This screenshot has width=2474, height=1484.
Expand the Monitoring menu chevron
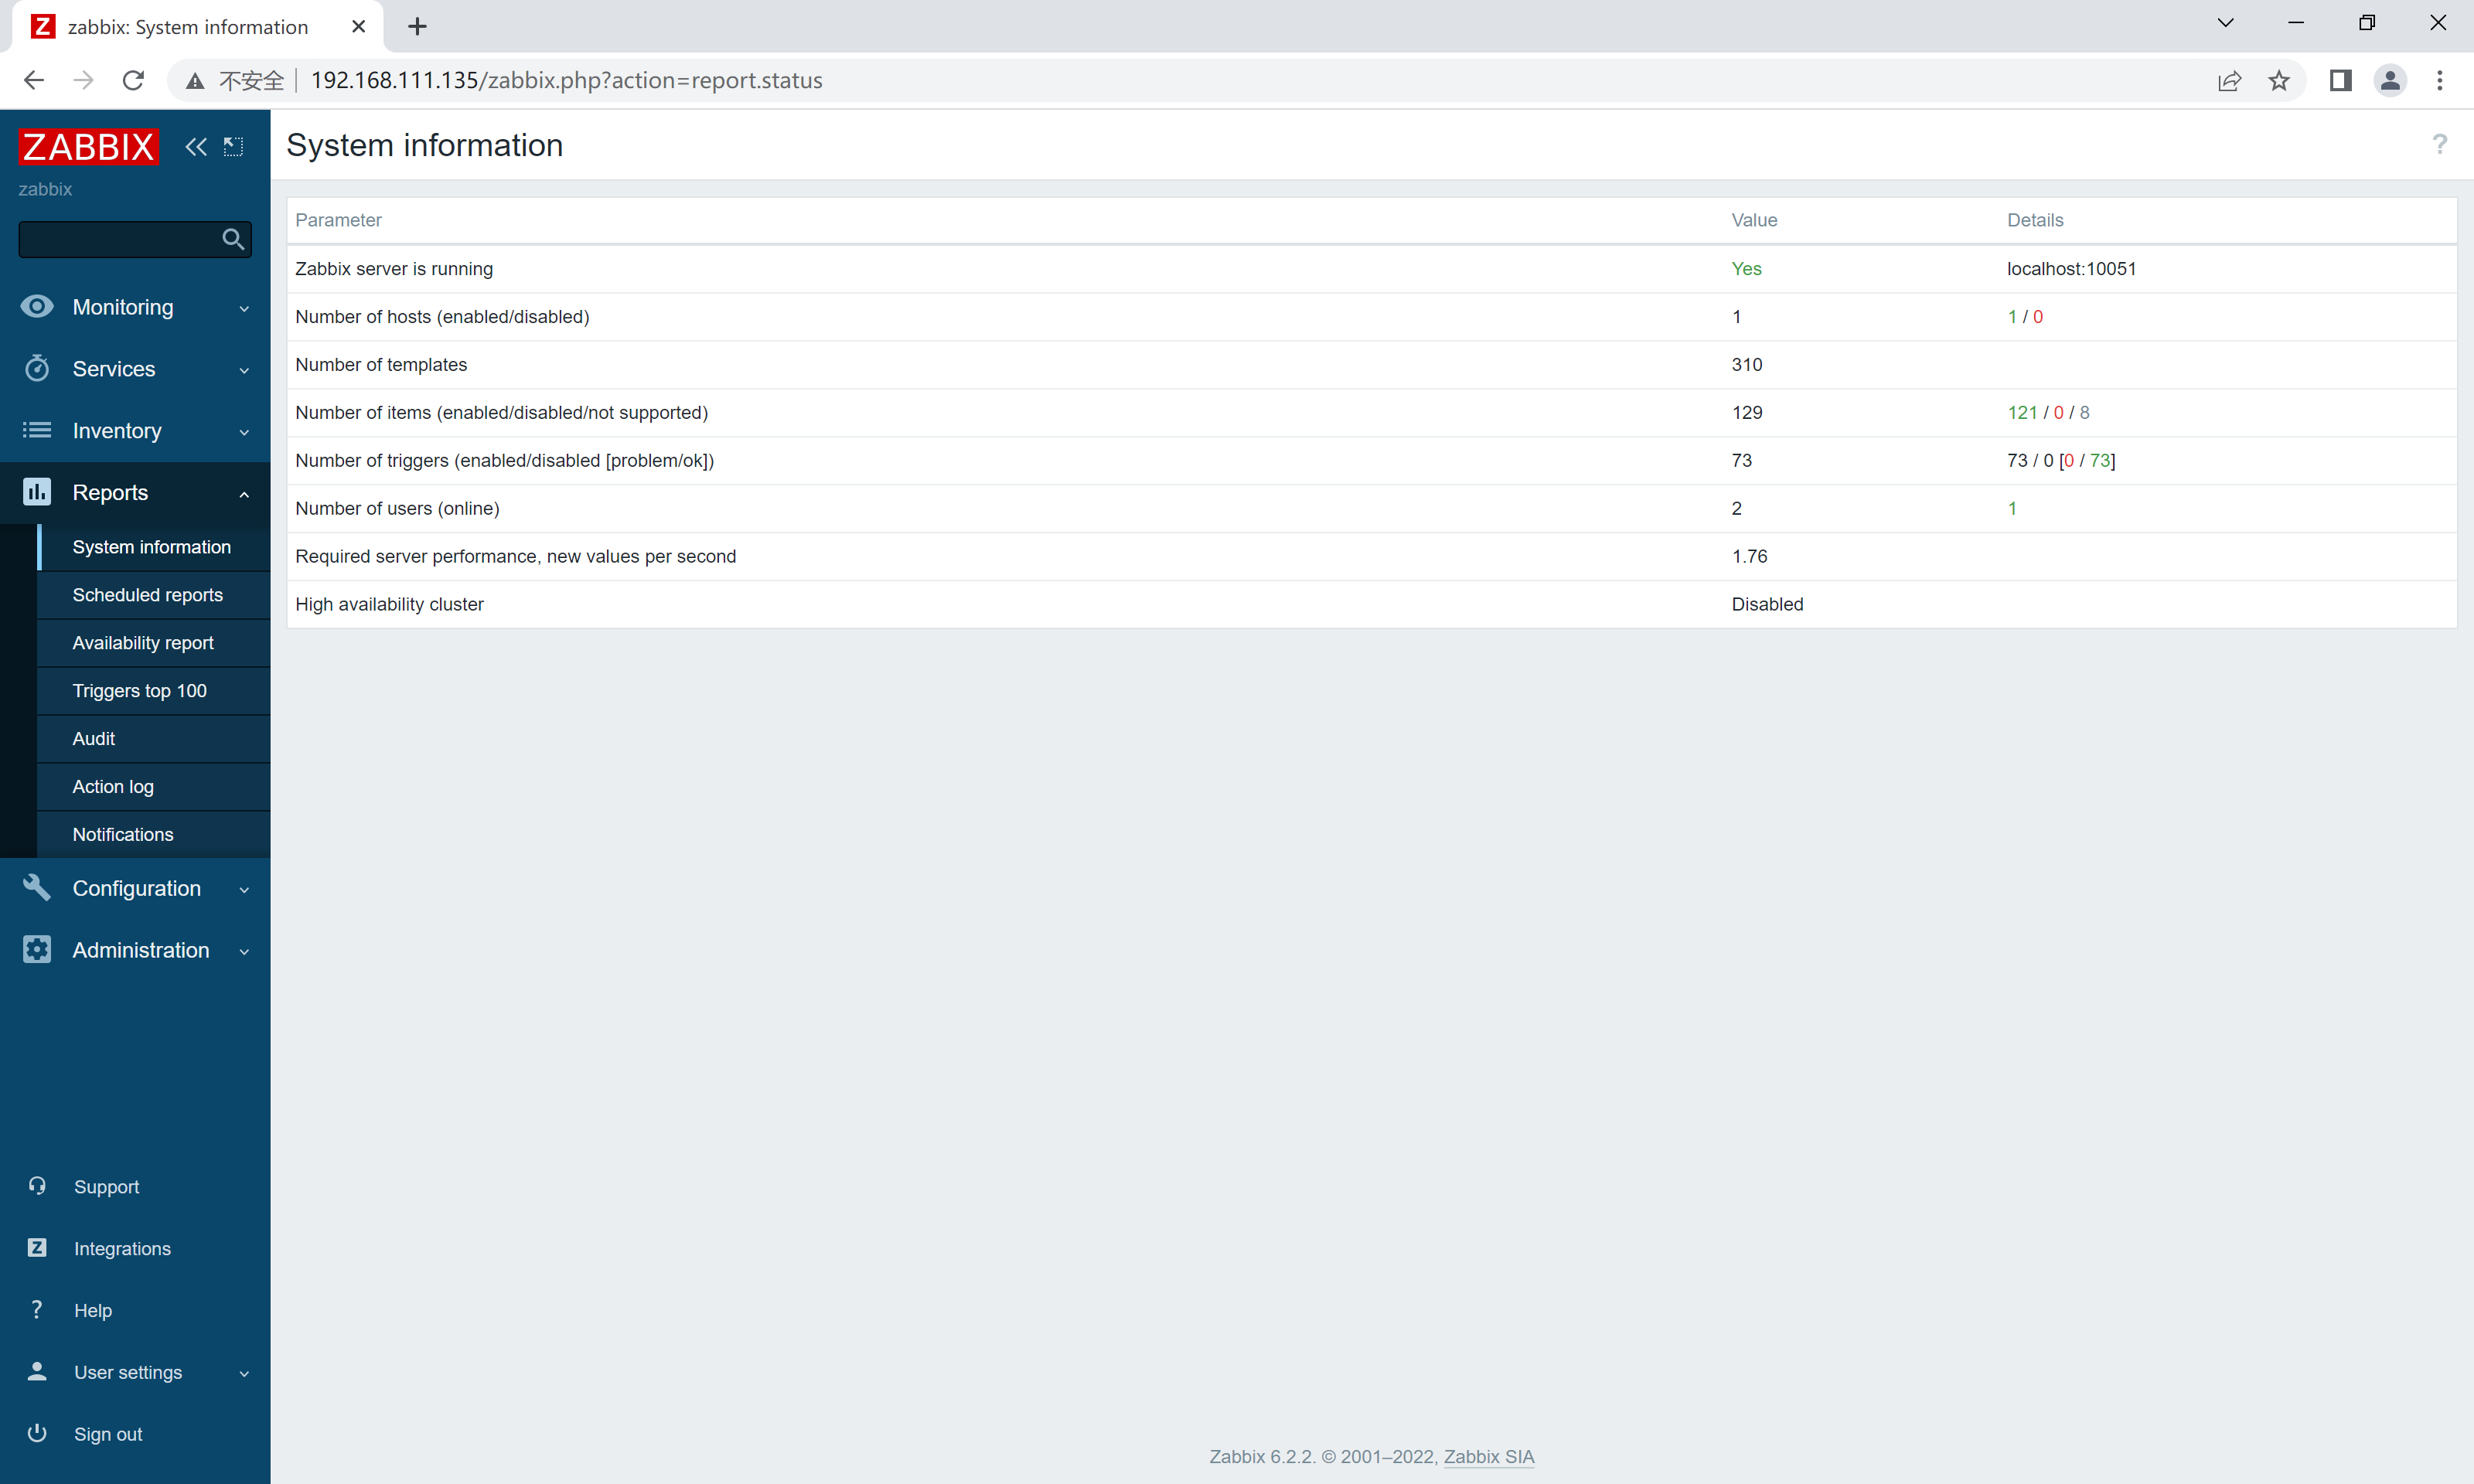244,308
